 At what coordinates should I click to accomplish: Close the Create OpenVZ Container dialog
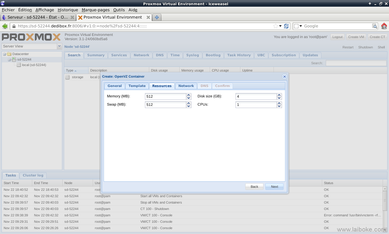[x=284, y=77]
